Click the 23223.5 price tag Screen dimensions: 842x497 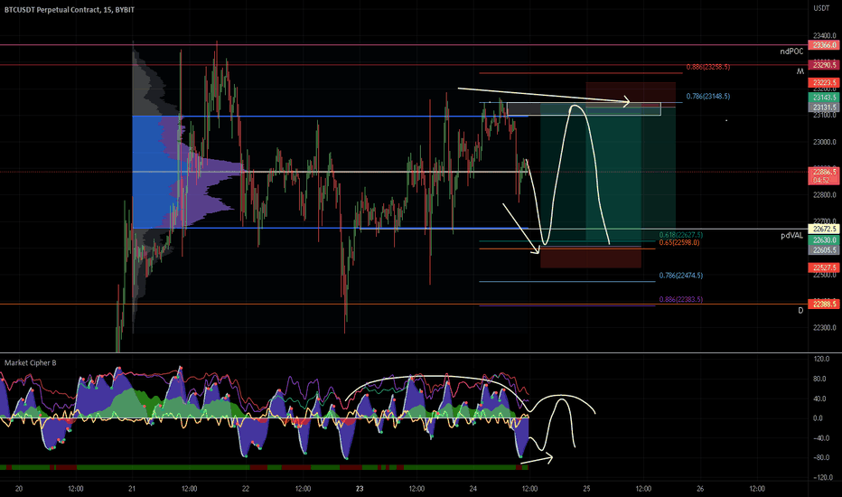pos(824,83)
